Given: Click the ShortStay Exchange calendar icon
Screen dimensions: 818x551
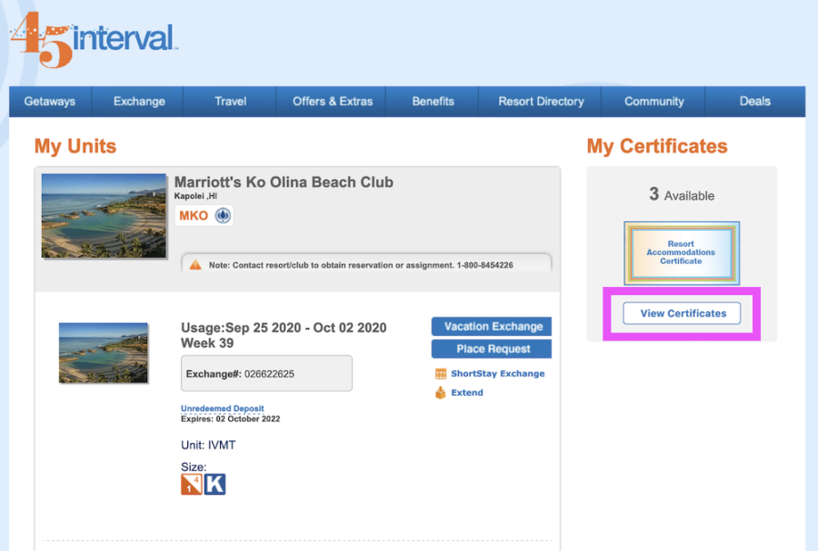Looking at the screenshot, I should 441,374.
